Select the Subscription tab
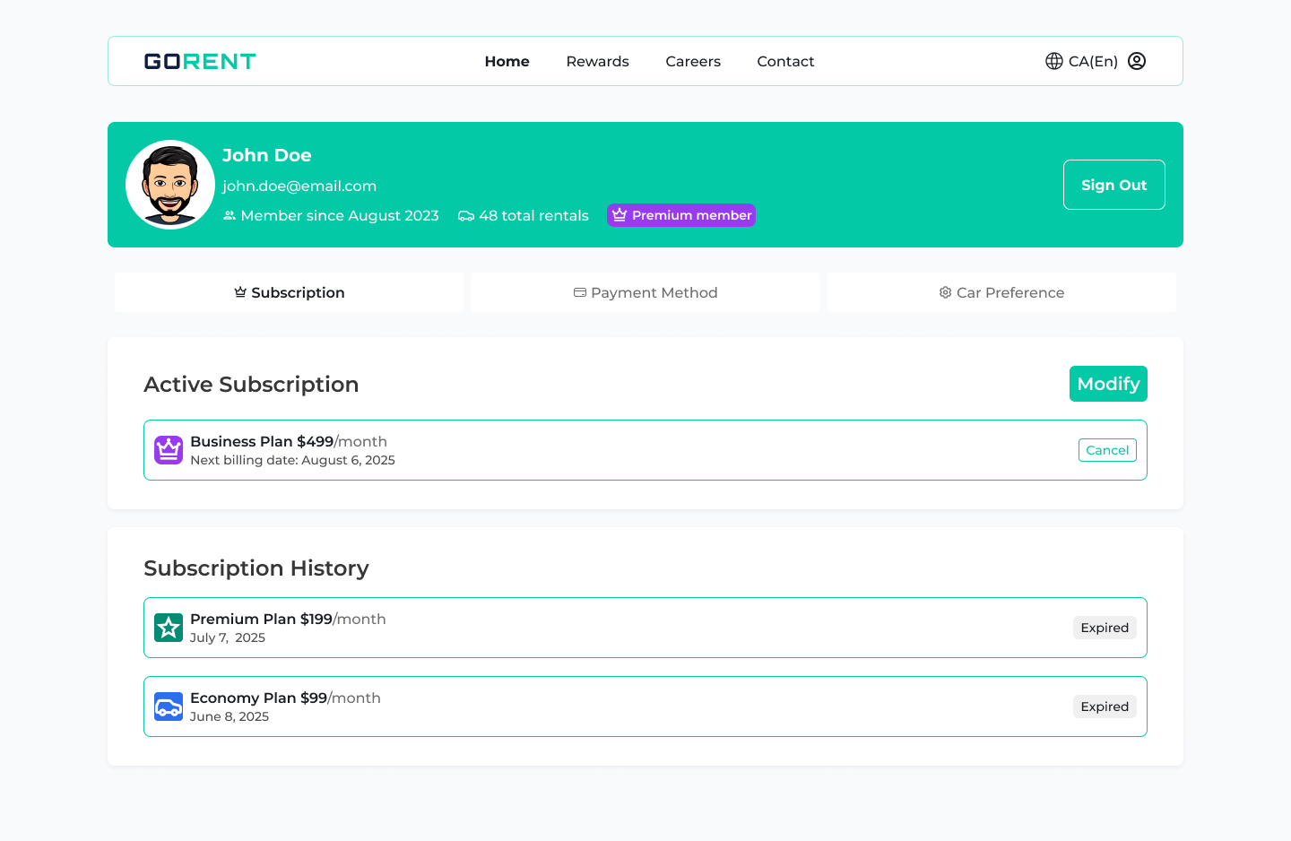The height and width of the screenshot is (841, 1291). coord(289,292)
